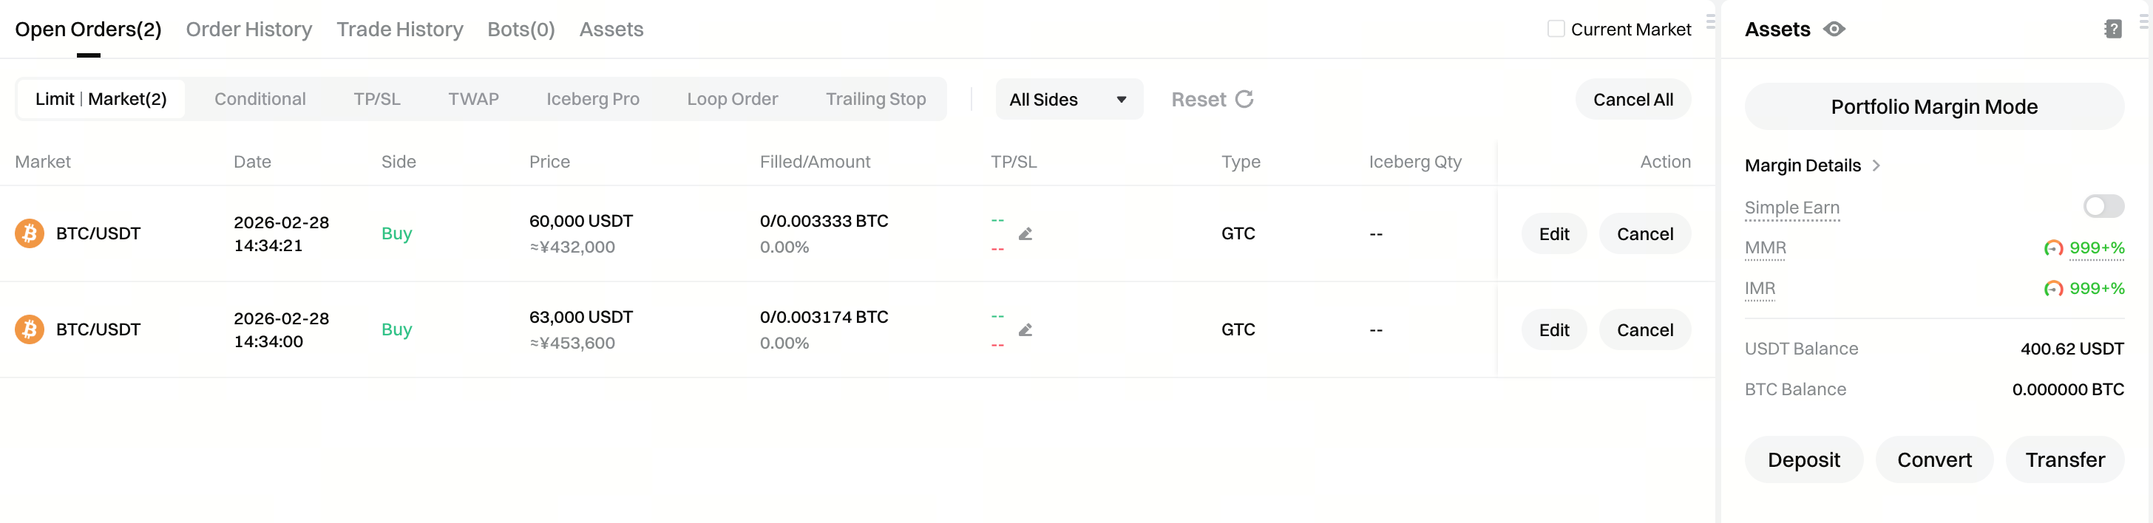
Task: Click the MMR gauge icon
Action: coord(2052,248)
